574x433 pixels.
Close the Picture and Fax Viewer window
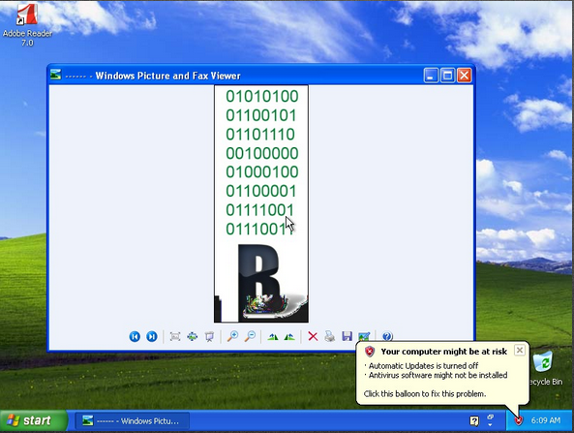point(465,76)
